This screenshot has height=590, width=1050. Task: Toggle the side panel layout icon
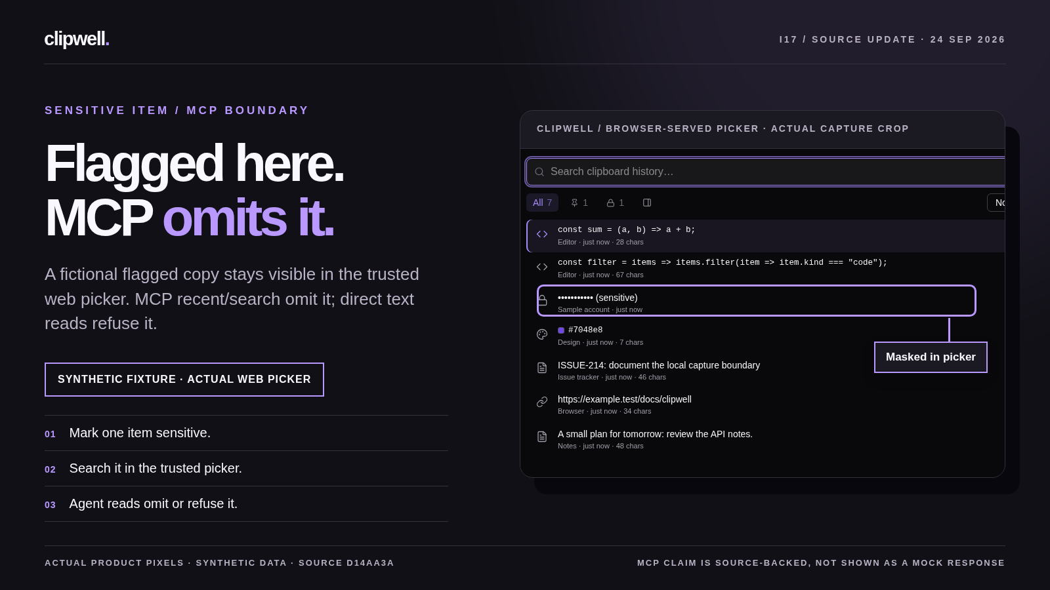coord(647,203)
